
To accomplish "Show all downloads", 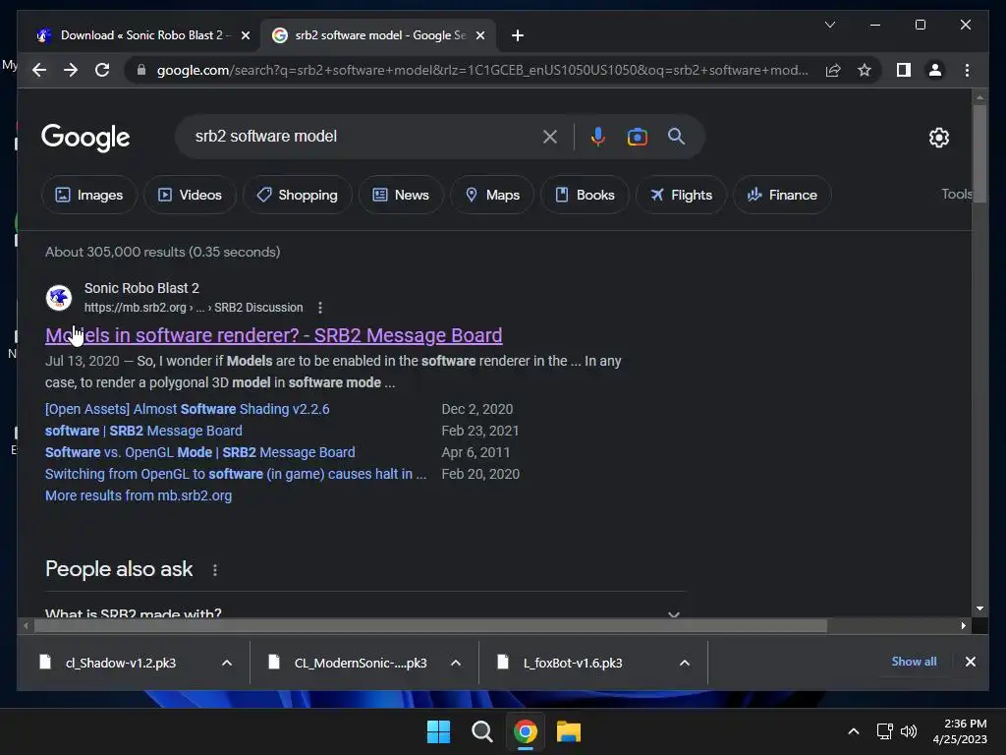I will click(x=914, y=662).
